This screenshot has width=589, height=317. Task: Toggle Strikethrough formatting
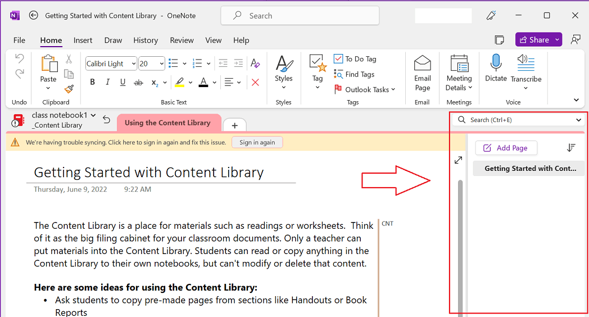139,83
